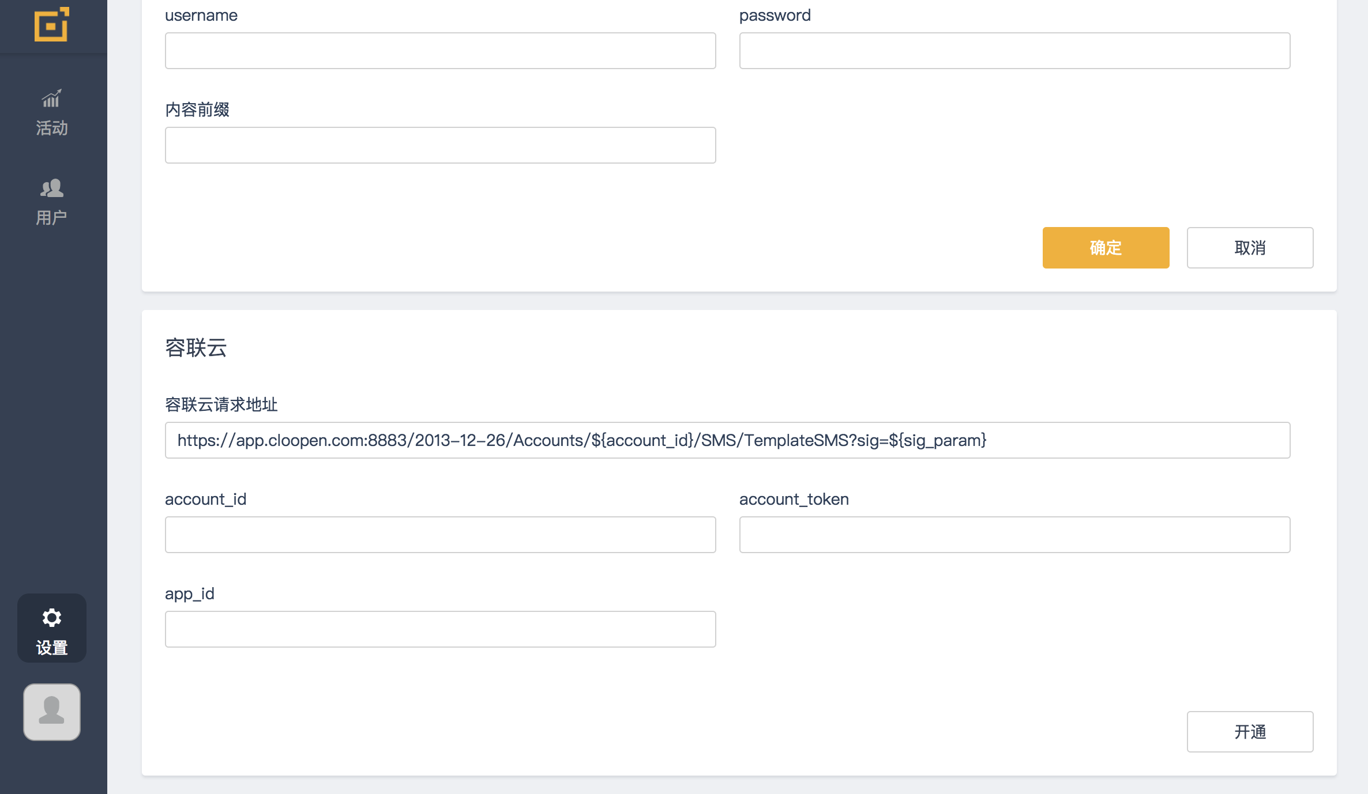Focus the password input field
The height and width of the screenshot is (794, 1368).
(1014, 51)
